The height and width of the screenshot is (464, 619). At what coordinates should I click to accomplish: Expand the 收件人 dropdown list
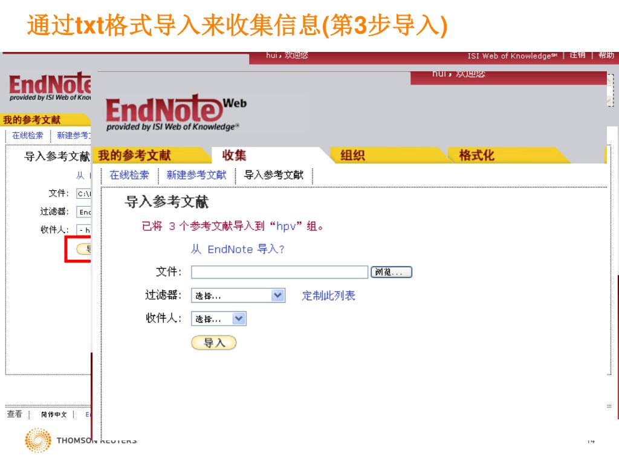tap(219, 319)
